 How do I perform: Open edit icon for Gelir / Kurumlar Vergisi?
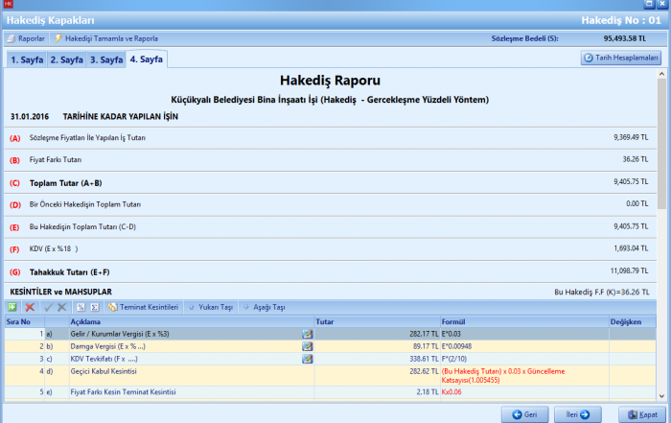point(308,333)
